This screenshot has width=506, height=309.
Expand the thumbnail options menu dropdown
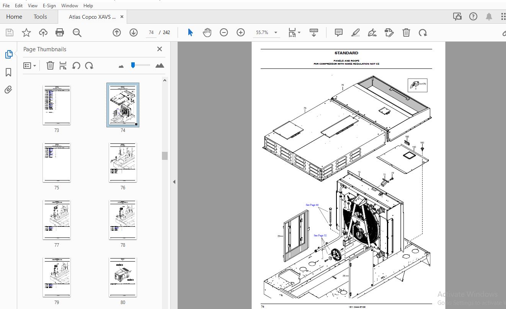(30, 66)
